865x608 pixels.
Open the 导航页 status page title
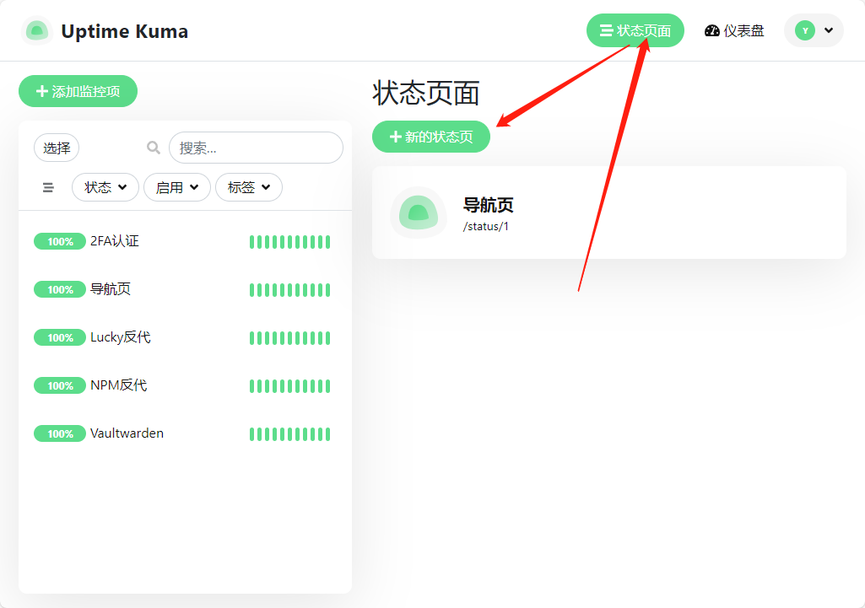[x=489, y=205]
